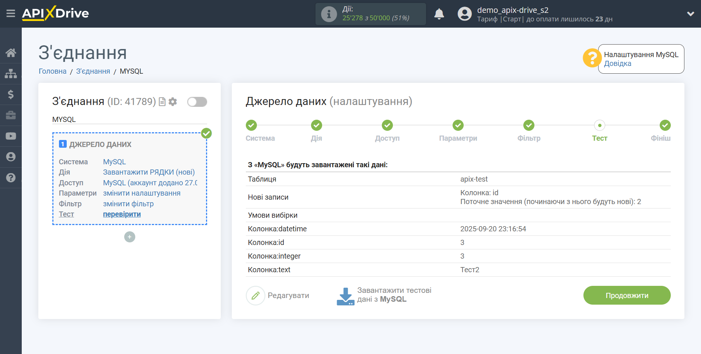Toggle the connection on/off switch
This screenshot has height=354, width=701.
(197, 102)
